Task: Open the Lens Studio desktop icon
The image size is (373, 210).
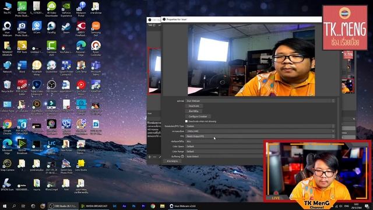Action: (81, 165)
